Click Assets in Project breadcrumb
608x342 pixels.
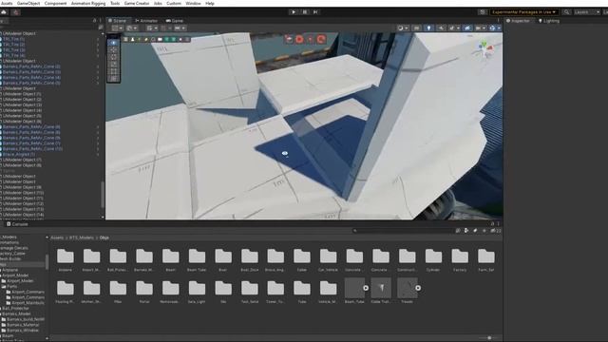click(57, 237)
